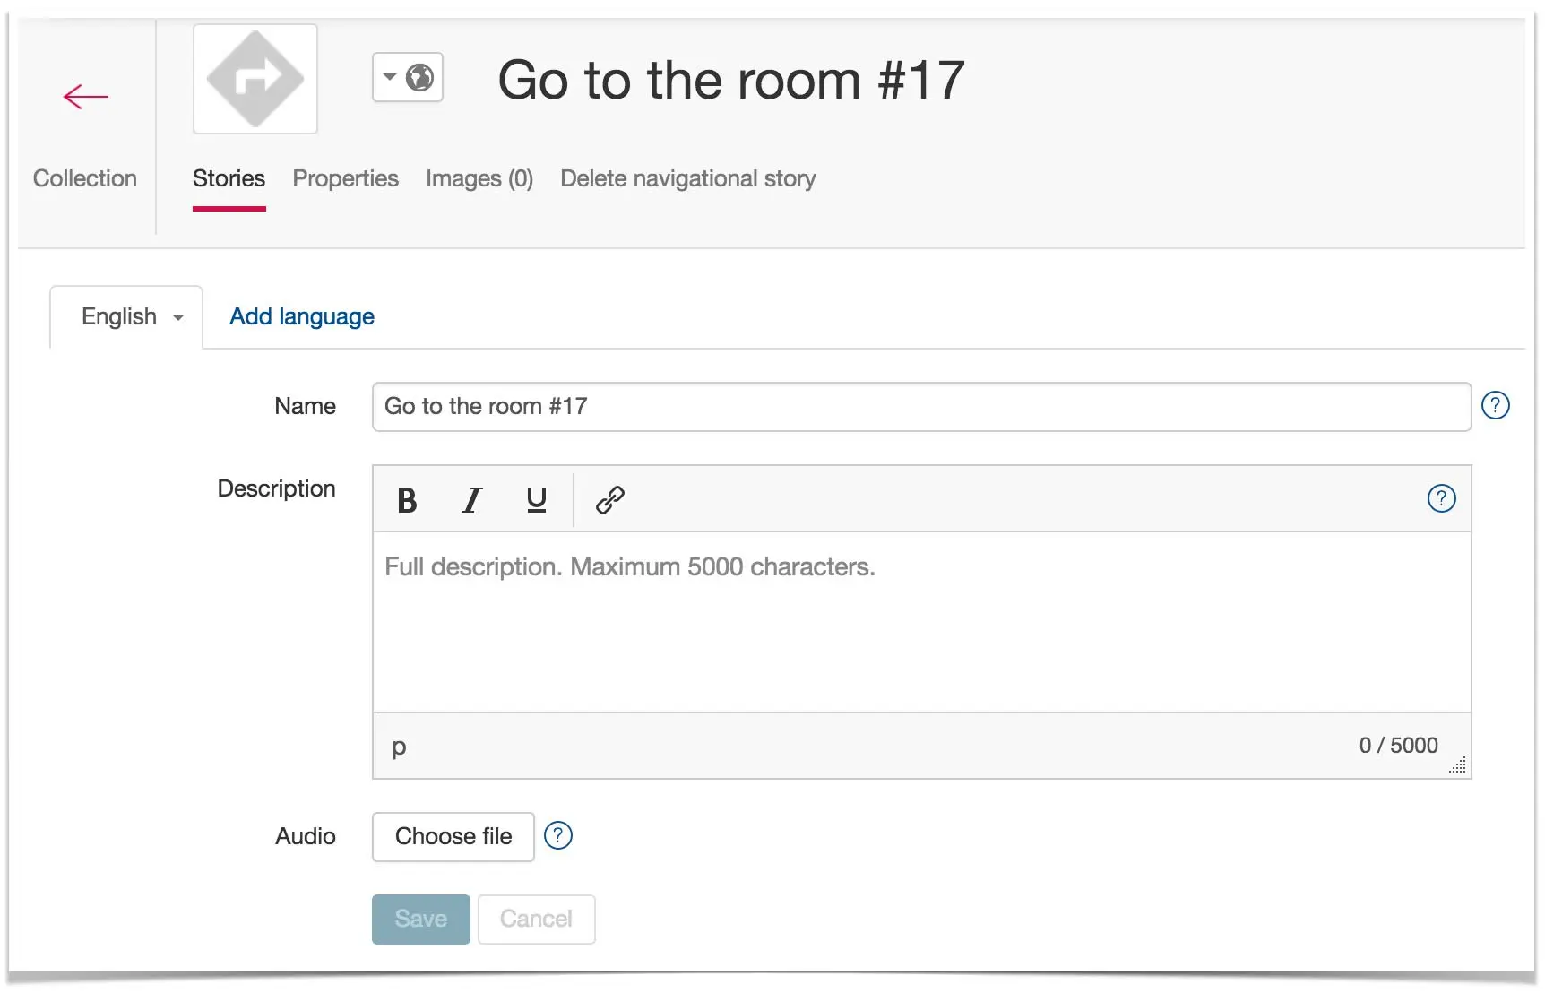Click the Add language link
This screenshot has height=993, width=1545.
[302, 316]
